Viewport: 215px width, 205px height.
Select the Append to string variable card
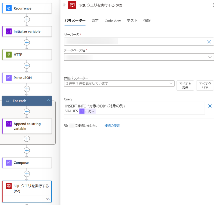pos(27,126)
